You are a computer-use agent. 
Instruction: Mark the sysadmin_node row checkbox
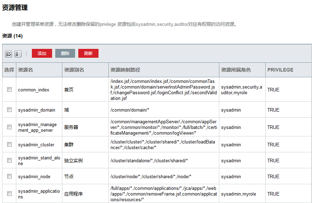click(x=10, y=176)
